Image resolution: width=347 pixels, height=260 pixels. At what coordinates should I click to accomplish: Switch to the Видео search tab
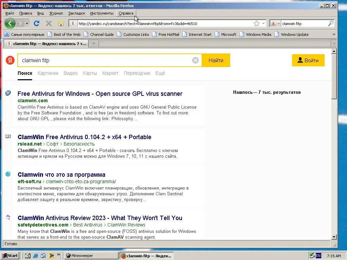[70, 73]
